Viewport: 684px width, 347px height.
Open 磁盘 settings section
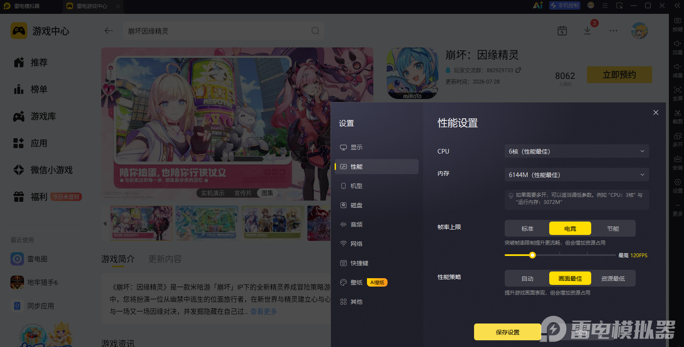[377, 205]
